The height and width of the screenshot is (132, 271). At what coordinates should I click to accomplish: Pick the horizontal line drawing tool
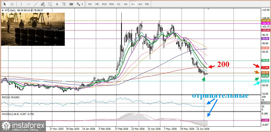(29, 4)
